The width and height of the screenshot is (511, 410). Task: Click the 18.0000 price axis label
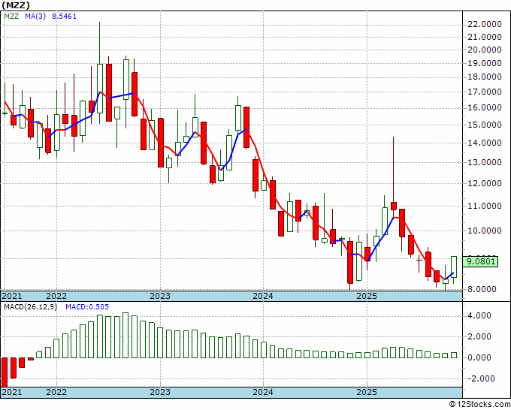point(484,77)
